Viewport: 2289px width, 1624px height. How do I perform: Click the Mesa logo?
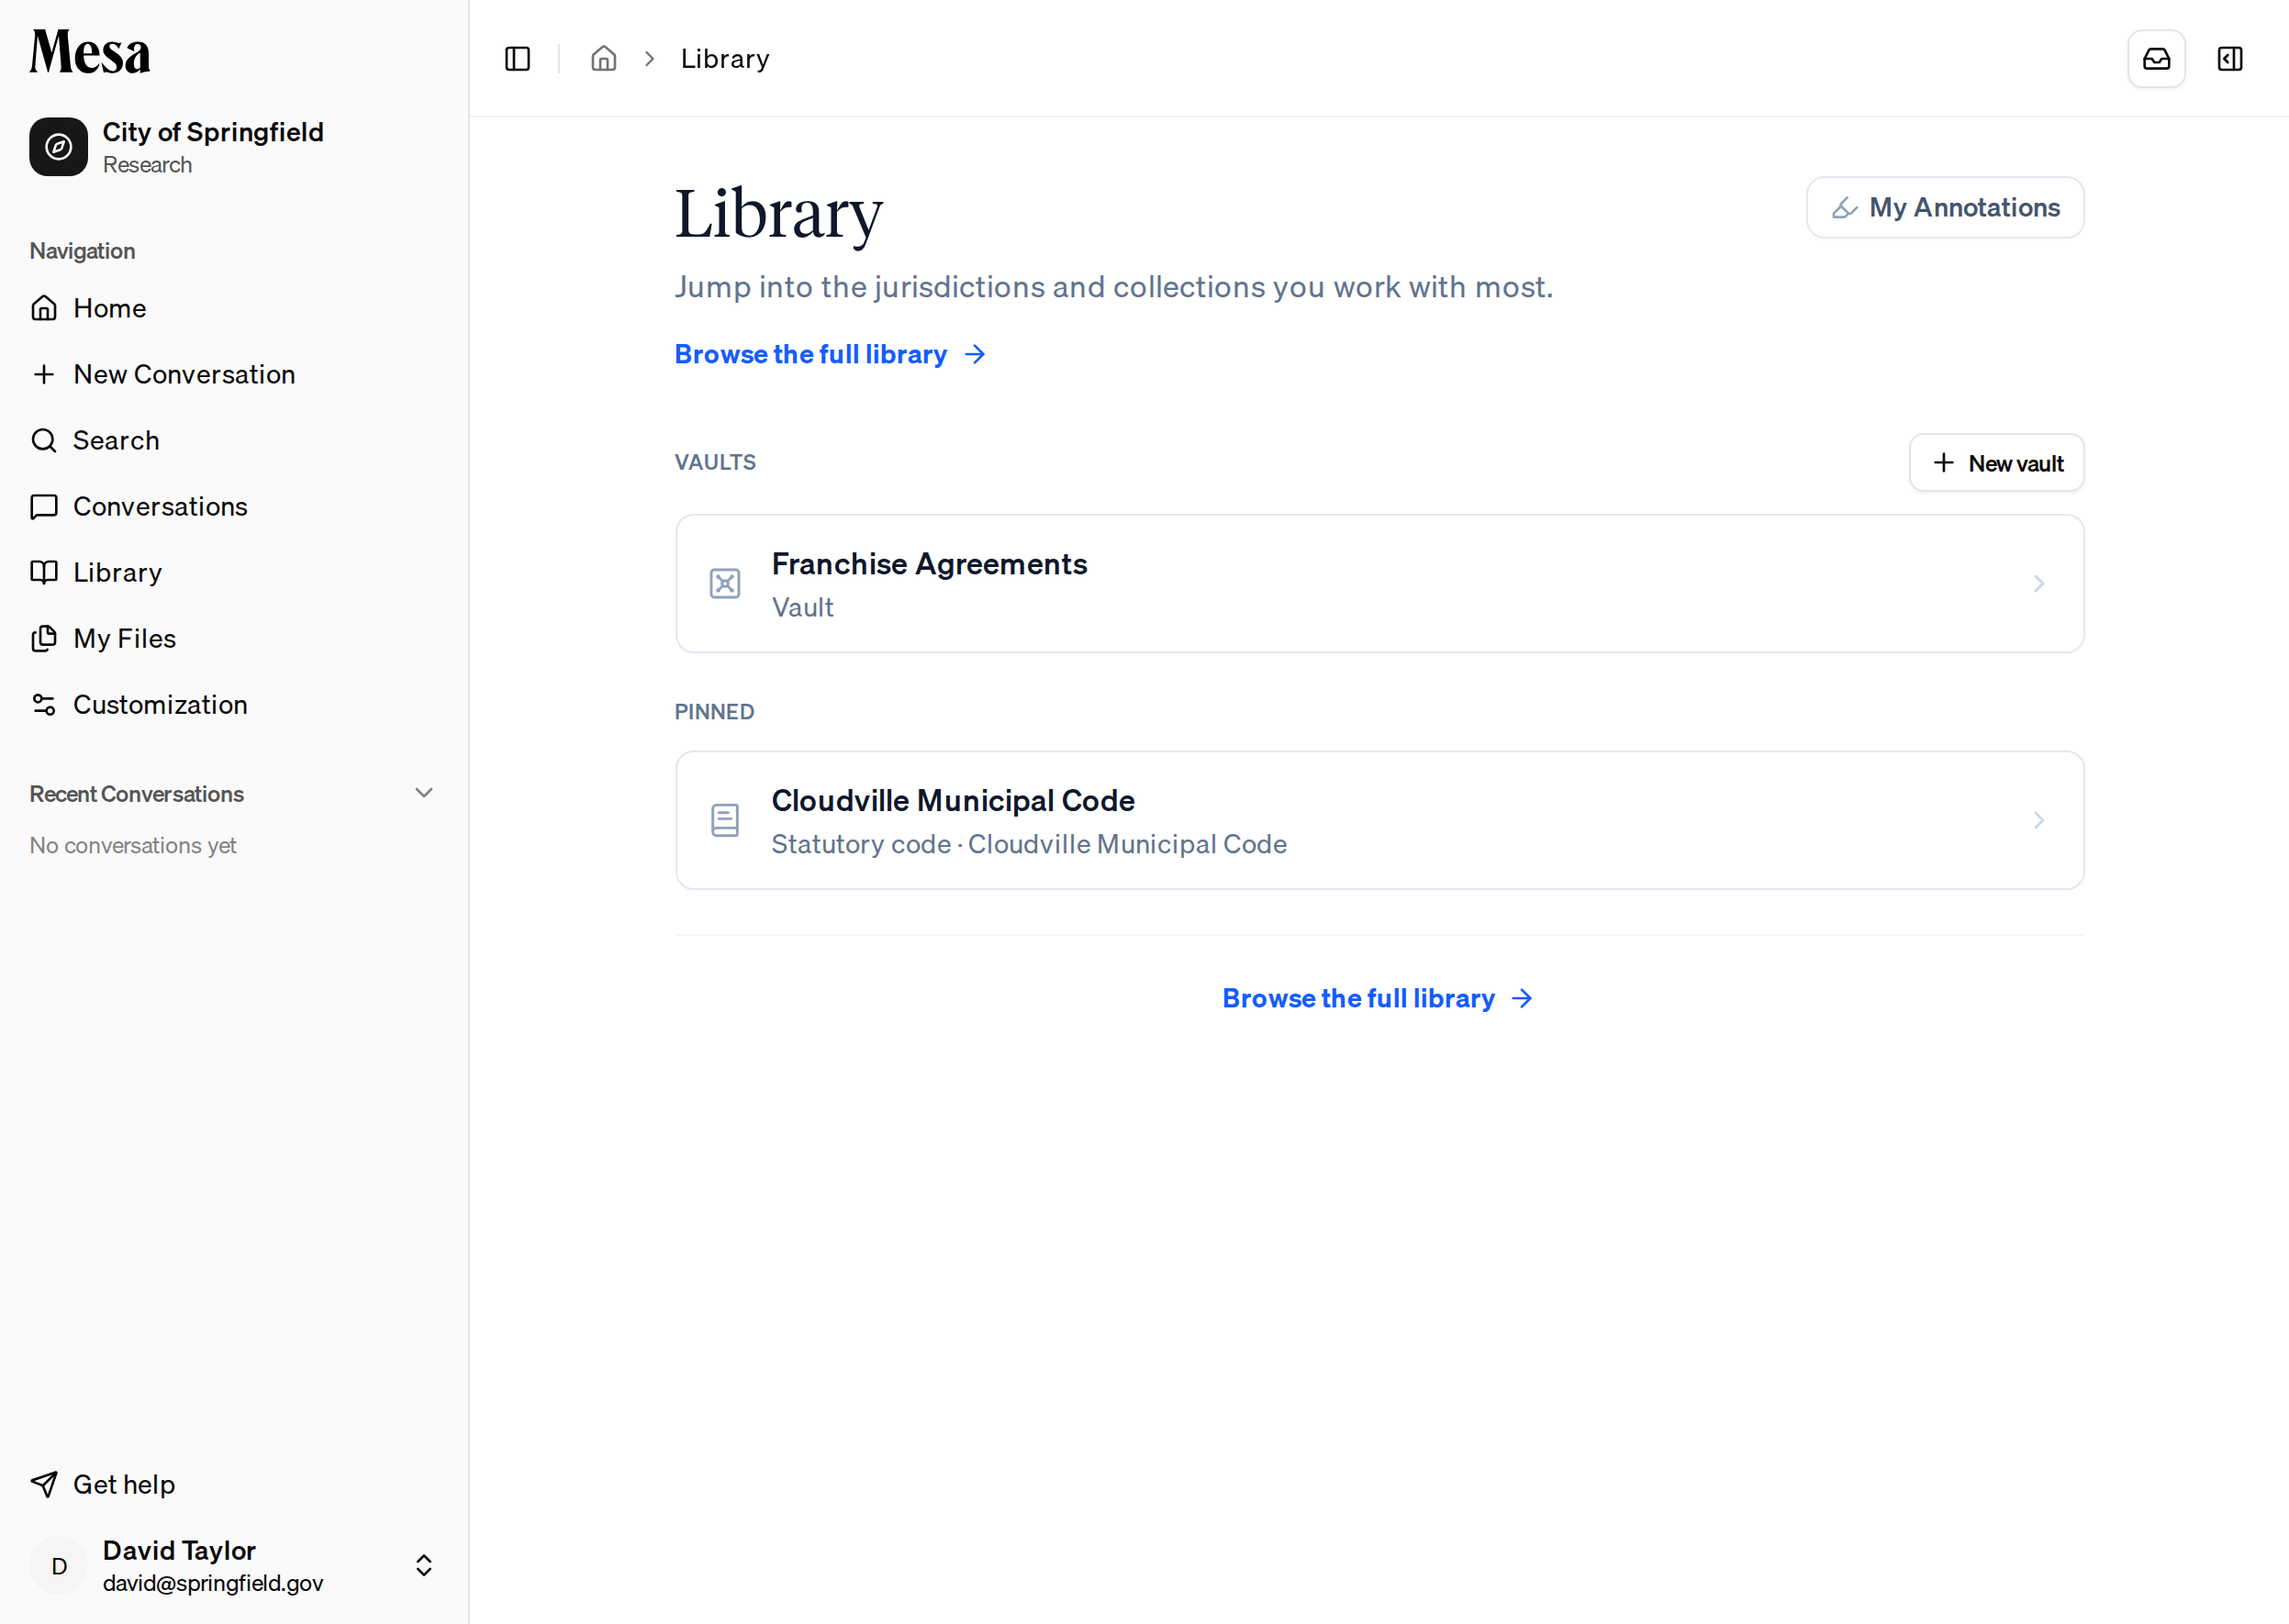[x=90, y=52]
